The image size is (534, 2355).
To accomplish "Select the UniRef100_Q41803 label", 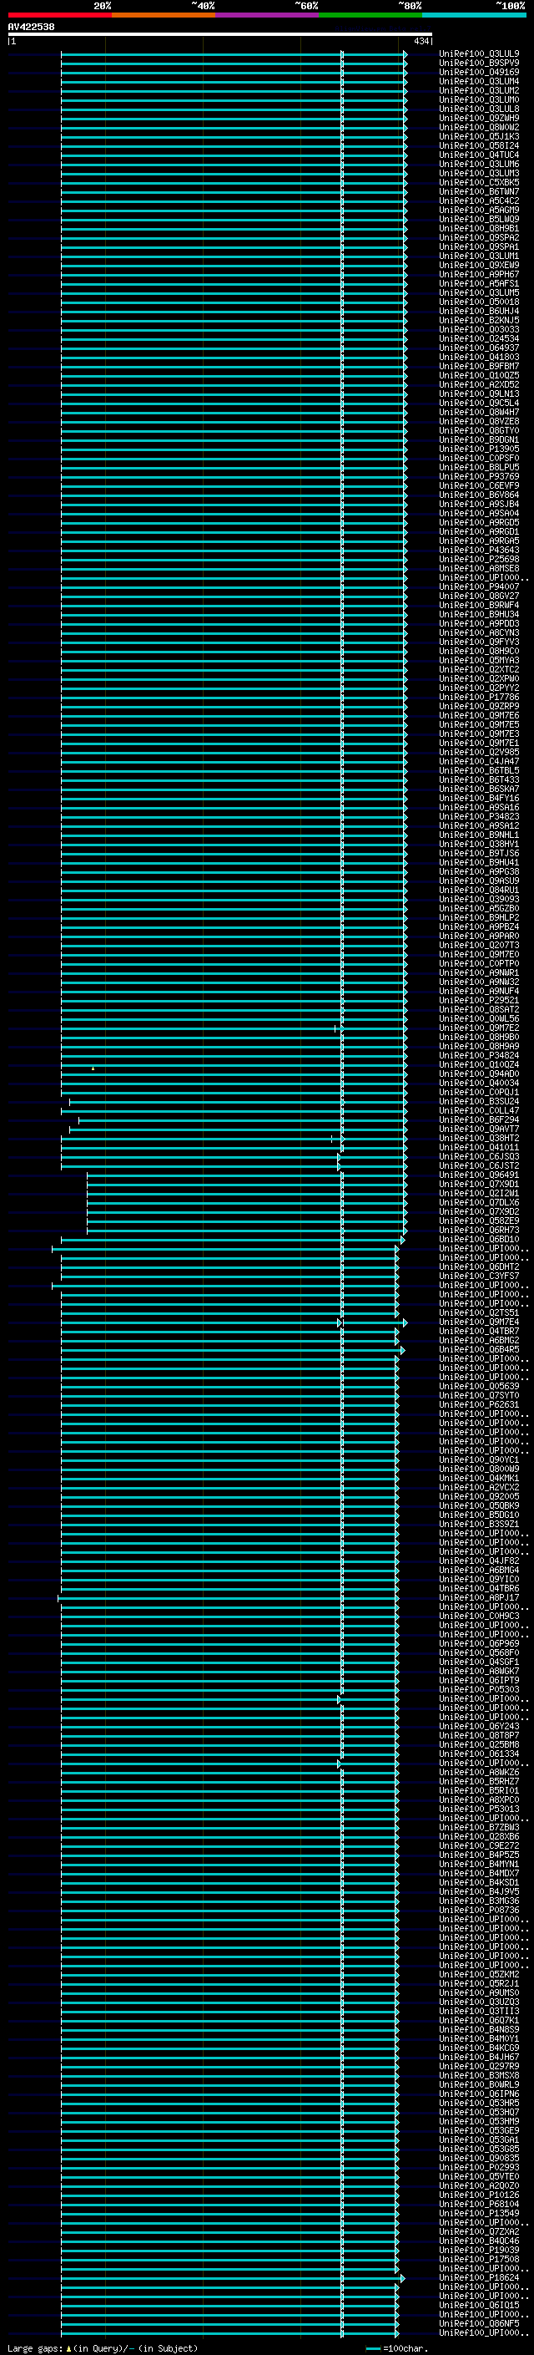I will pyautogui.click(x=479, y=358).
